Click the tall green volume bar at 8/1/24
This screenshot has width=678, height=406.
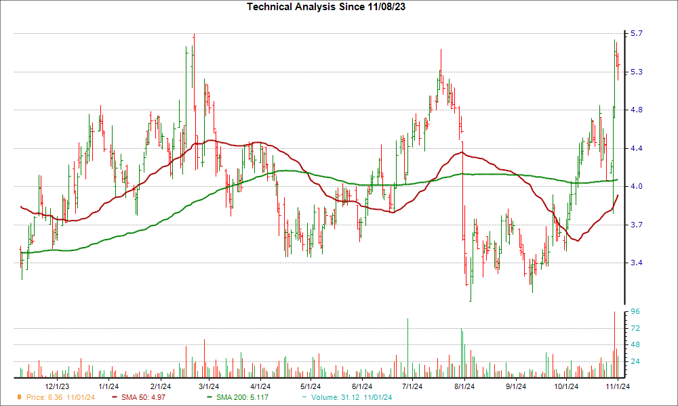tap(461, 353)
